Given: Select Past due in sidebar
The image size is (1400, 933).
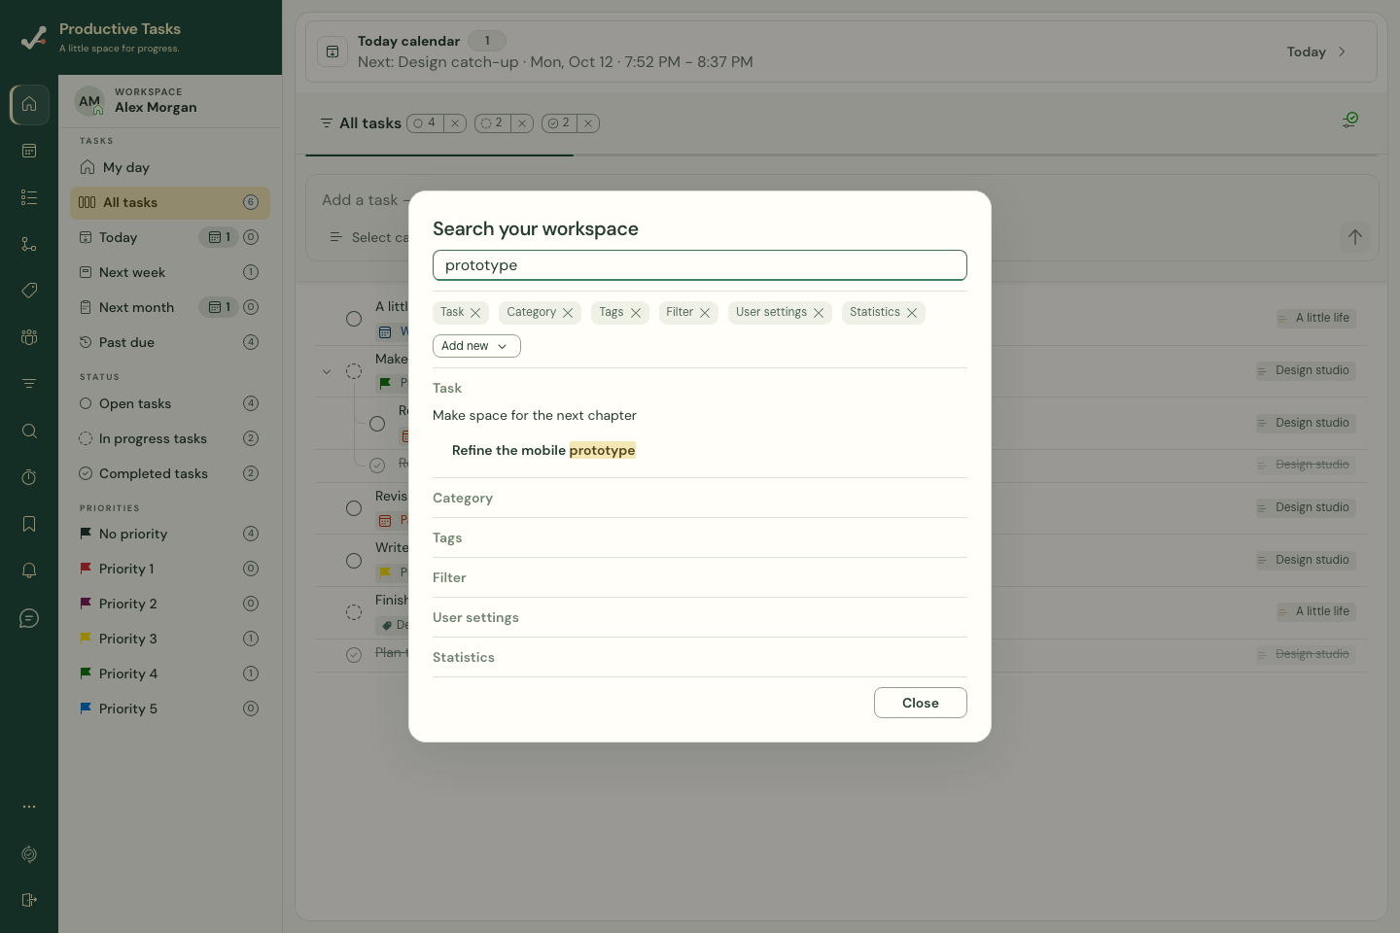Looking at the screenshot, I should 170,342.
